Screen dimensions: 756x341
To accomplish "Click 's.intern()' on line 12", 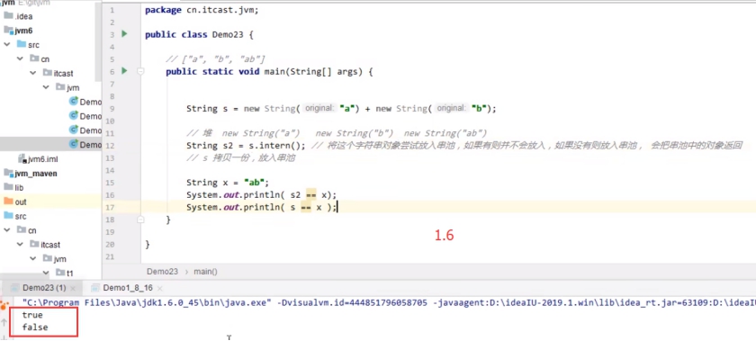I will pyautogui.click(x=274, y=145).
